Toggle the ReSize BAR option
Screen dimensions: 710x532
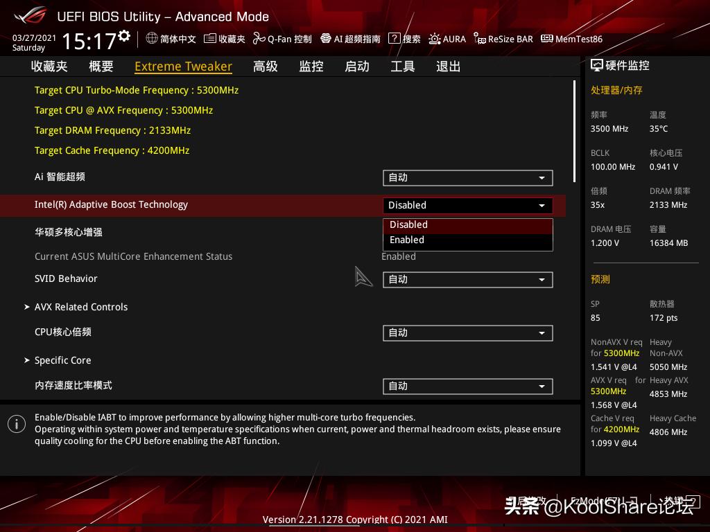pyautogui.click(x=503, y=39)
